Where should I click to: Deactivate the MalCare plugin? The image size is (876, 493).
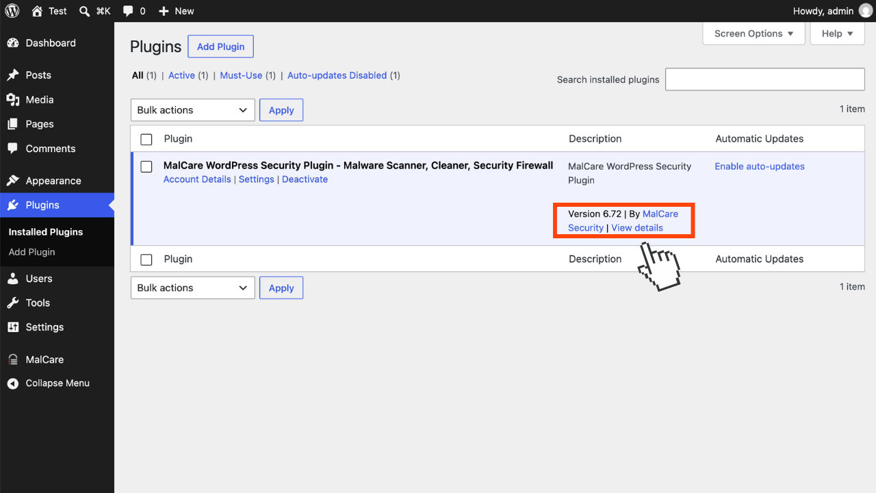[305, 179]
